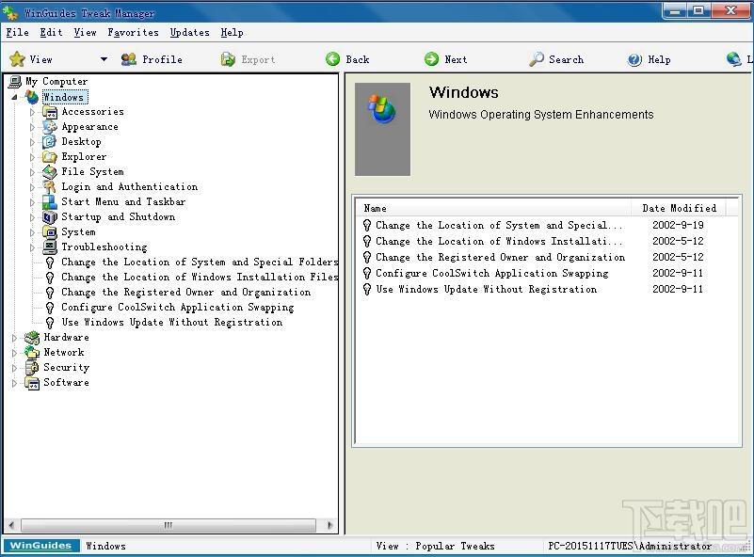
Task: Click the tree scrollbar left arrow
Action: (x=11, y=525)
